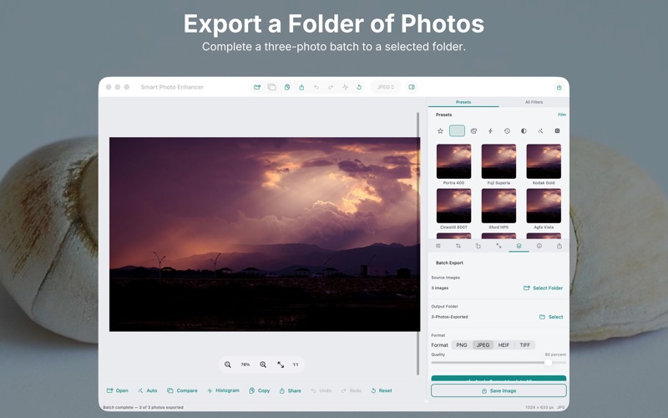The width and height of the screenshot is (668, 418).
Task: Open the resize arrows panel tab
Action: pyautogui.click(x=498, y=246)
